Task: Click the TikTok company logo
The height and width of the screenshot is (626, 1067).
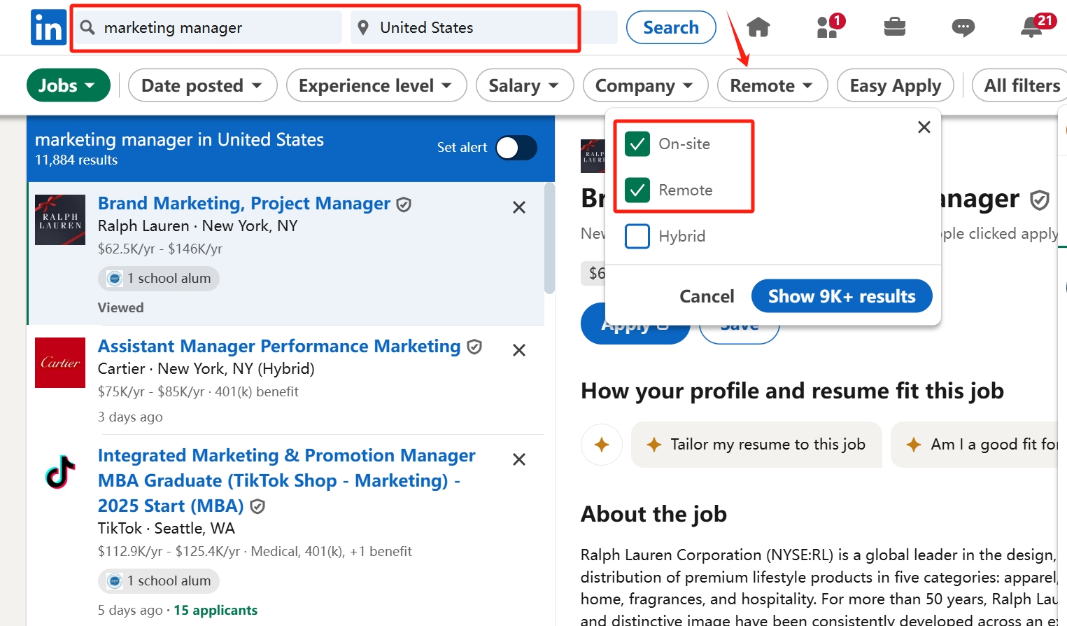Action: tap(60, 471)
